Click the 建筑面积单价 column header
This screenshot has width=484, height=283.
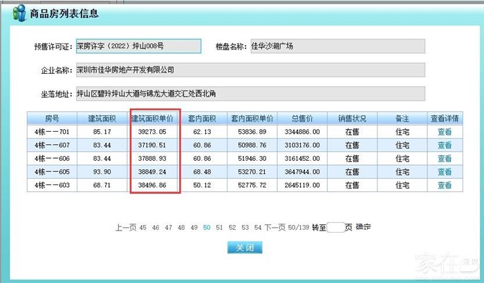coord(154,118)
